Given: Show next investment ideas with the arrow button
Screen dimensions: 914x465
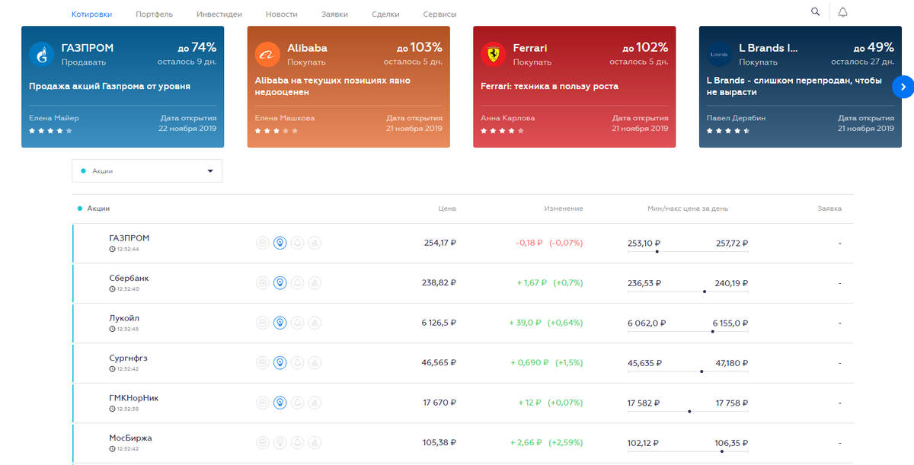Looking at the screenshot, I should tap(903, 87).
